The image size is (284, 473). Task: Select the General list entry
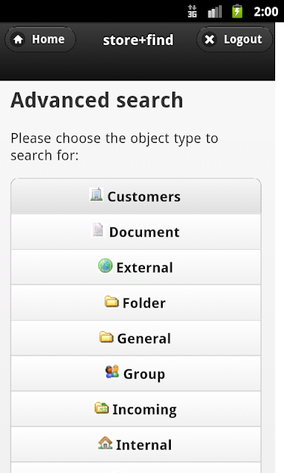point(136,338)
